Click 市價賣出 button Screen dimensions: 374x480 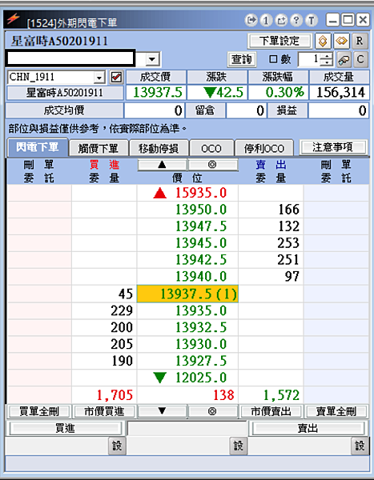(271, 411)
